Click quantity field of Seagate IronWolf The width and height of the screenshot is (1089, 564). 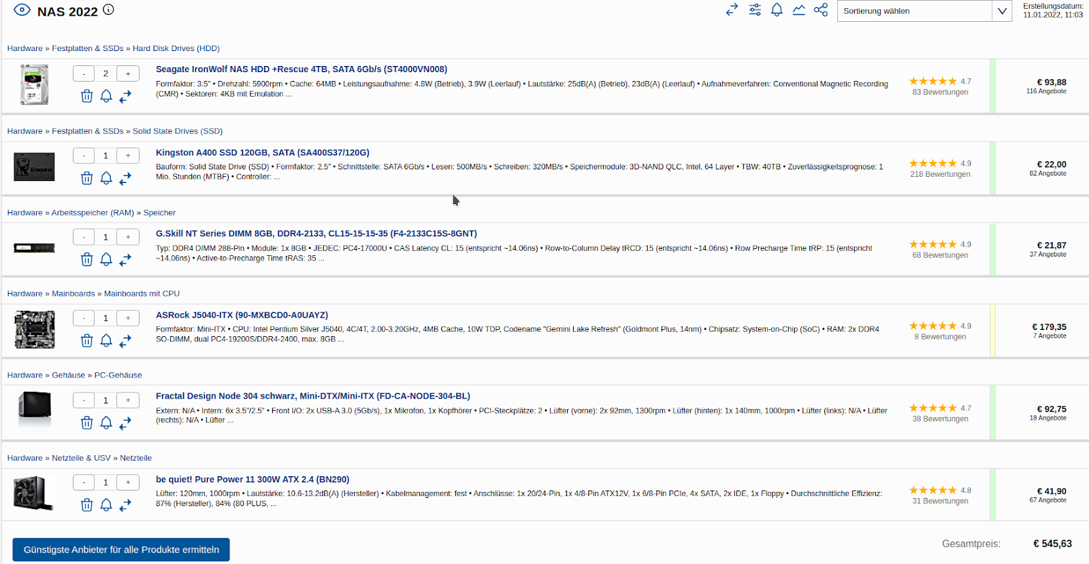tap(105, 73)
